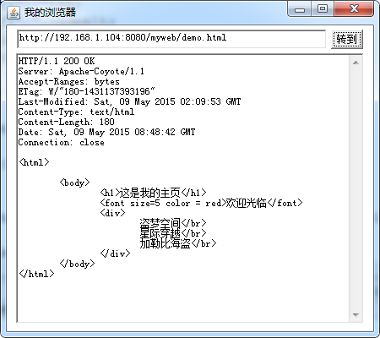This screenshot has width=380, height=338.
Task: Click the scrollbar down arrow
Action: (356, 315)
